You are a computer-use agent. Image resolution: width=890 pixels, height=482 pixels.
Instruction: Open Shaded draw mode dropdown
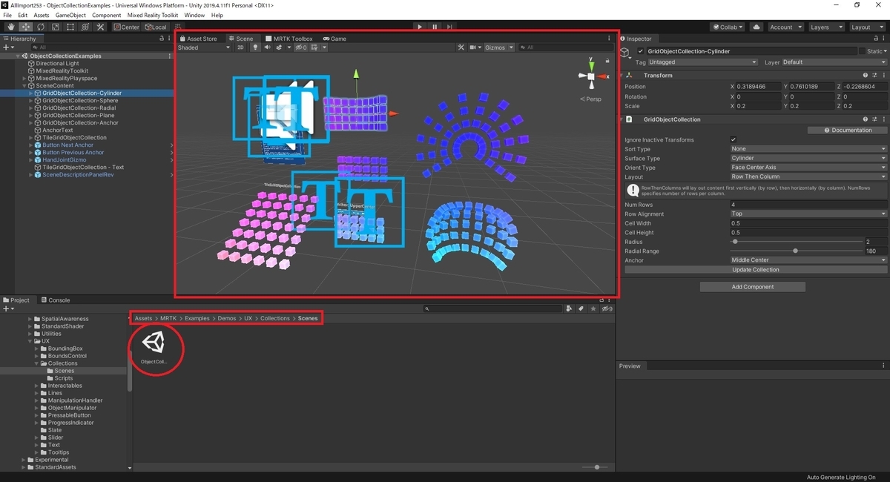tap(204, 47)
